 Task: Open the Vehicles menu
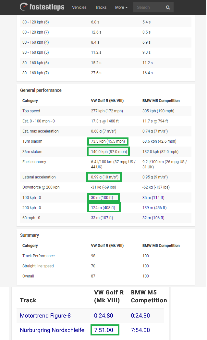click(x=79, y=7)
